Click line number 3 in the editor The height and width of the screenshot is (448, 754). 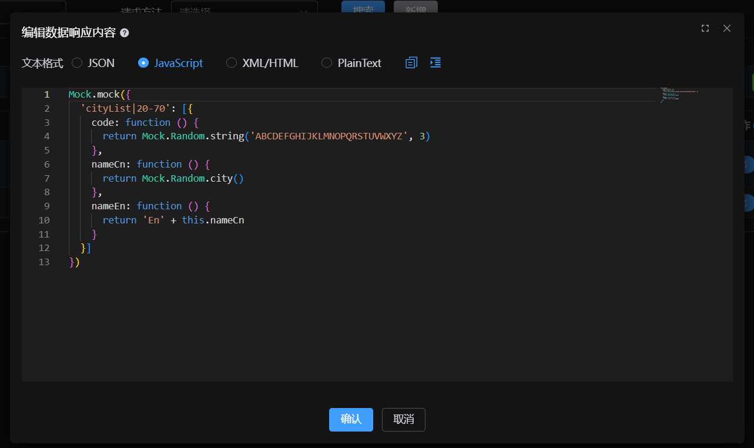46,122
